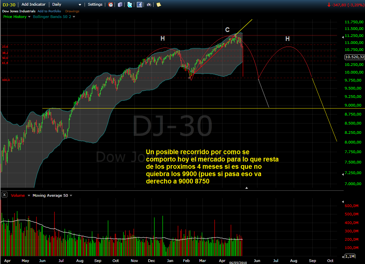365x264 pixels.
Task: Select the 06/05/2010 date marker
Action: click(238, 263)
